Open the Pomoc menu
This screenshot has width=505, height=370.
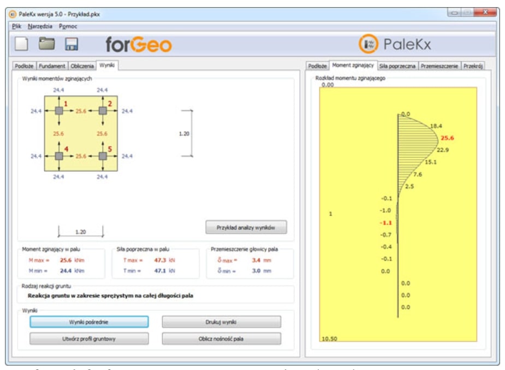[68, 26]
